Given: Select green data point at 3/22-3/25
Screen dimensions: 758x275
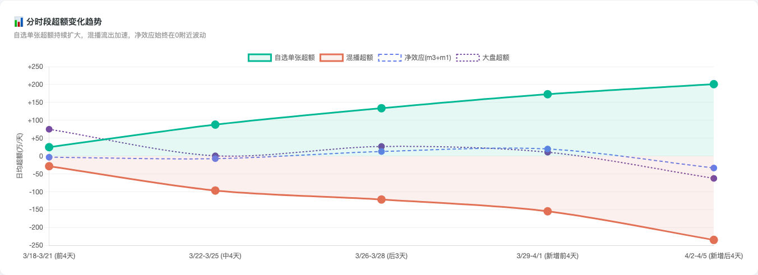Looking at the screenshot, I should [215, 124].
